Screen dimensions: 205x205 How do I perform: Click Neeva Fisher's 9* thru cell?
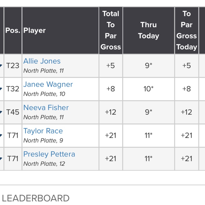[x=149, y=112]
